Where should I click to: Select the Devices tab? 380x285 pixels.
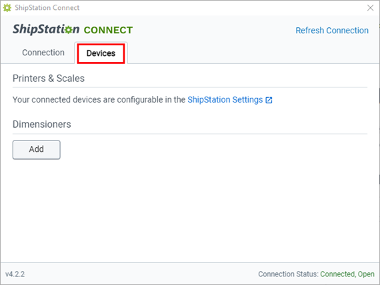click(101, 53)
